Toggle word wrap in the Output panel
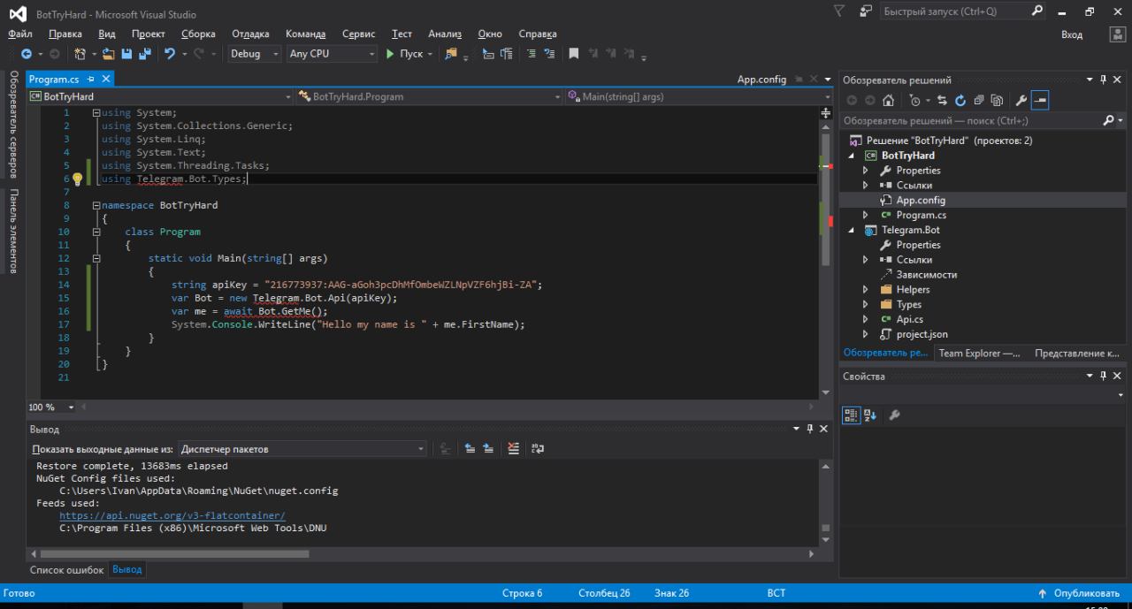The width and height of the screenshot is (1132, 609). (x=538, y=449)
